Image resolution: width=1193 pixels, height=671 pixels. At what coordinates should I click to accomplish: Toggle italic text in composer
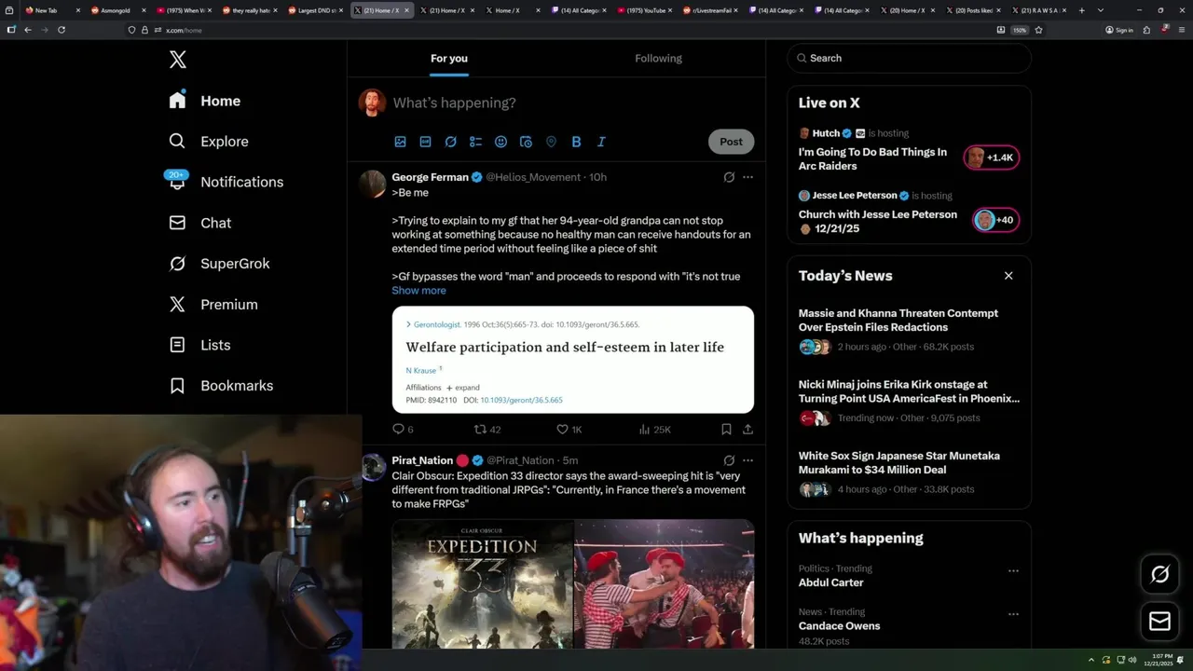(601, 142)
